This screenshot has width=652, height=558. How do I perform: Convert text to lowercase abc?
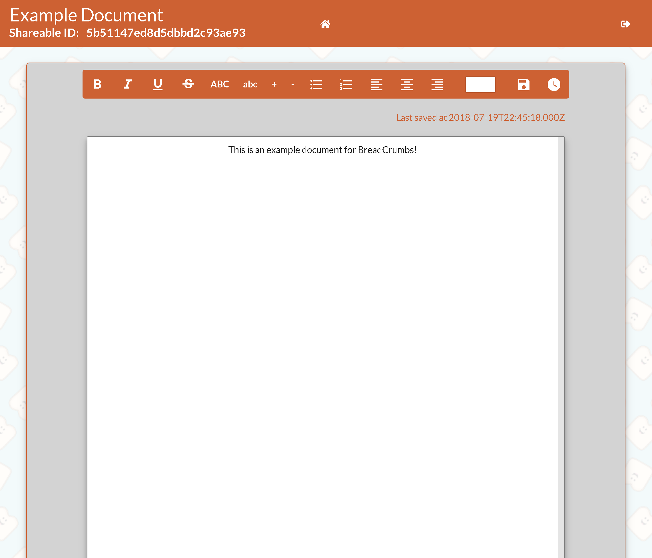250,84
